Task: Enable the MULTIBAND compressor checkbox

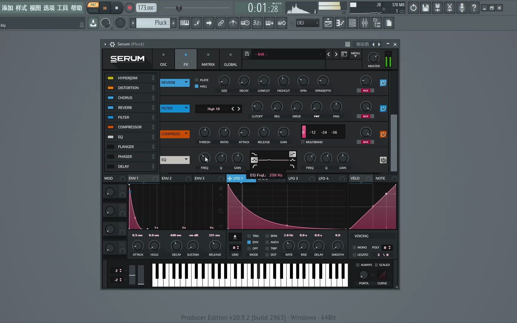Action: [303, 142]
